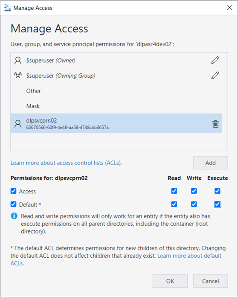The height and width of the screenshot is (297, 238).
Task: Click the 'Permissions for: dlpsvcprn02' label
Action: pos(49,178)
